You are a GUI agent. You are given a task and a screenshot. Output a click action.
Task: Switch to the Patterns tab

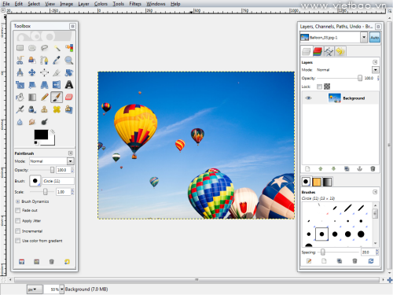(317, 182)
